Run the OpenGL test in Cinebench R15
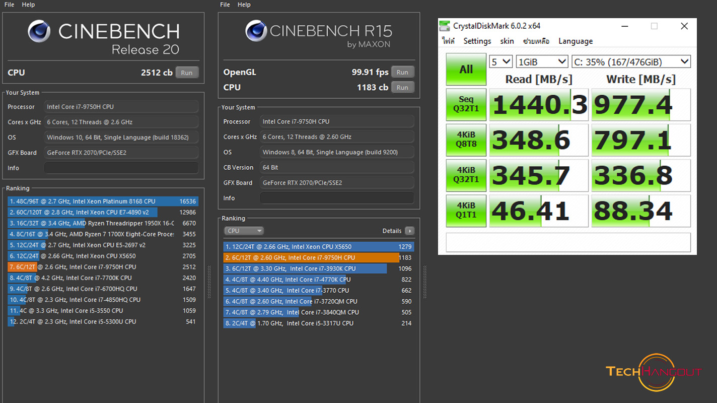Viewport: 717px width, 403px height. click(402, 72)
